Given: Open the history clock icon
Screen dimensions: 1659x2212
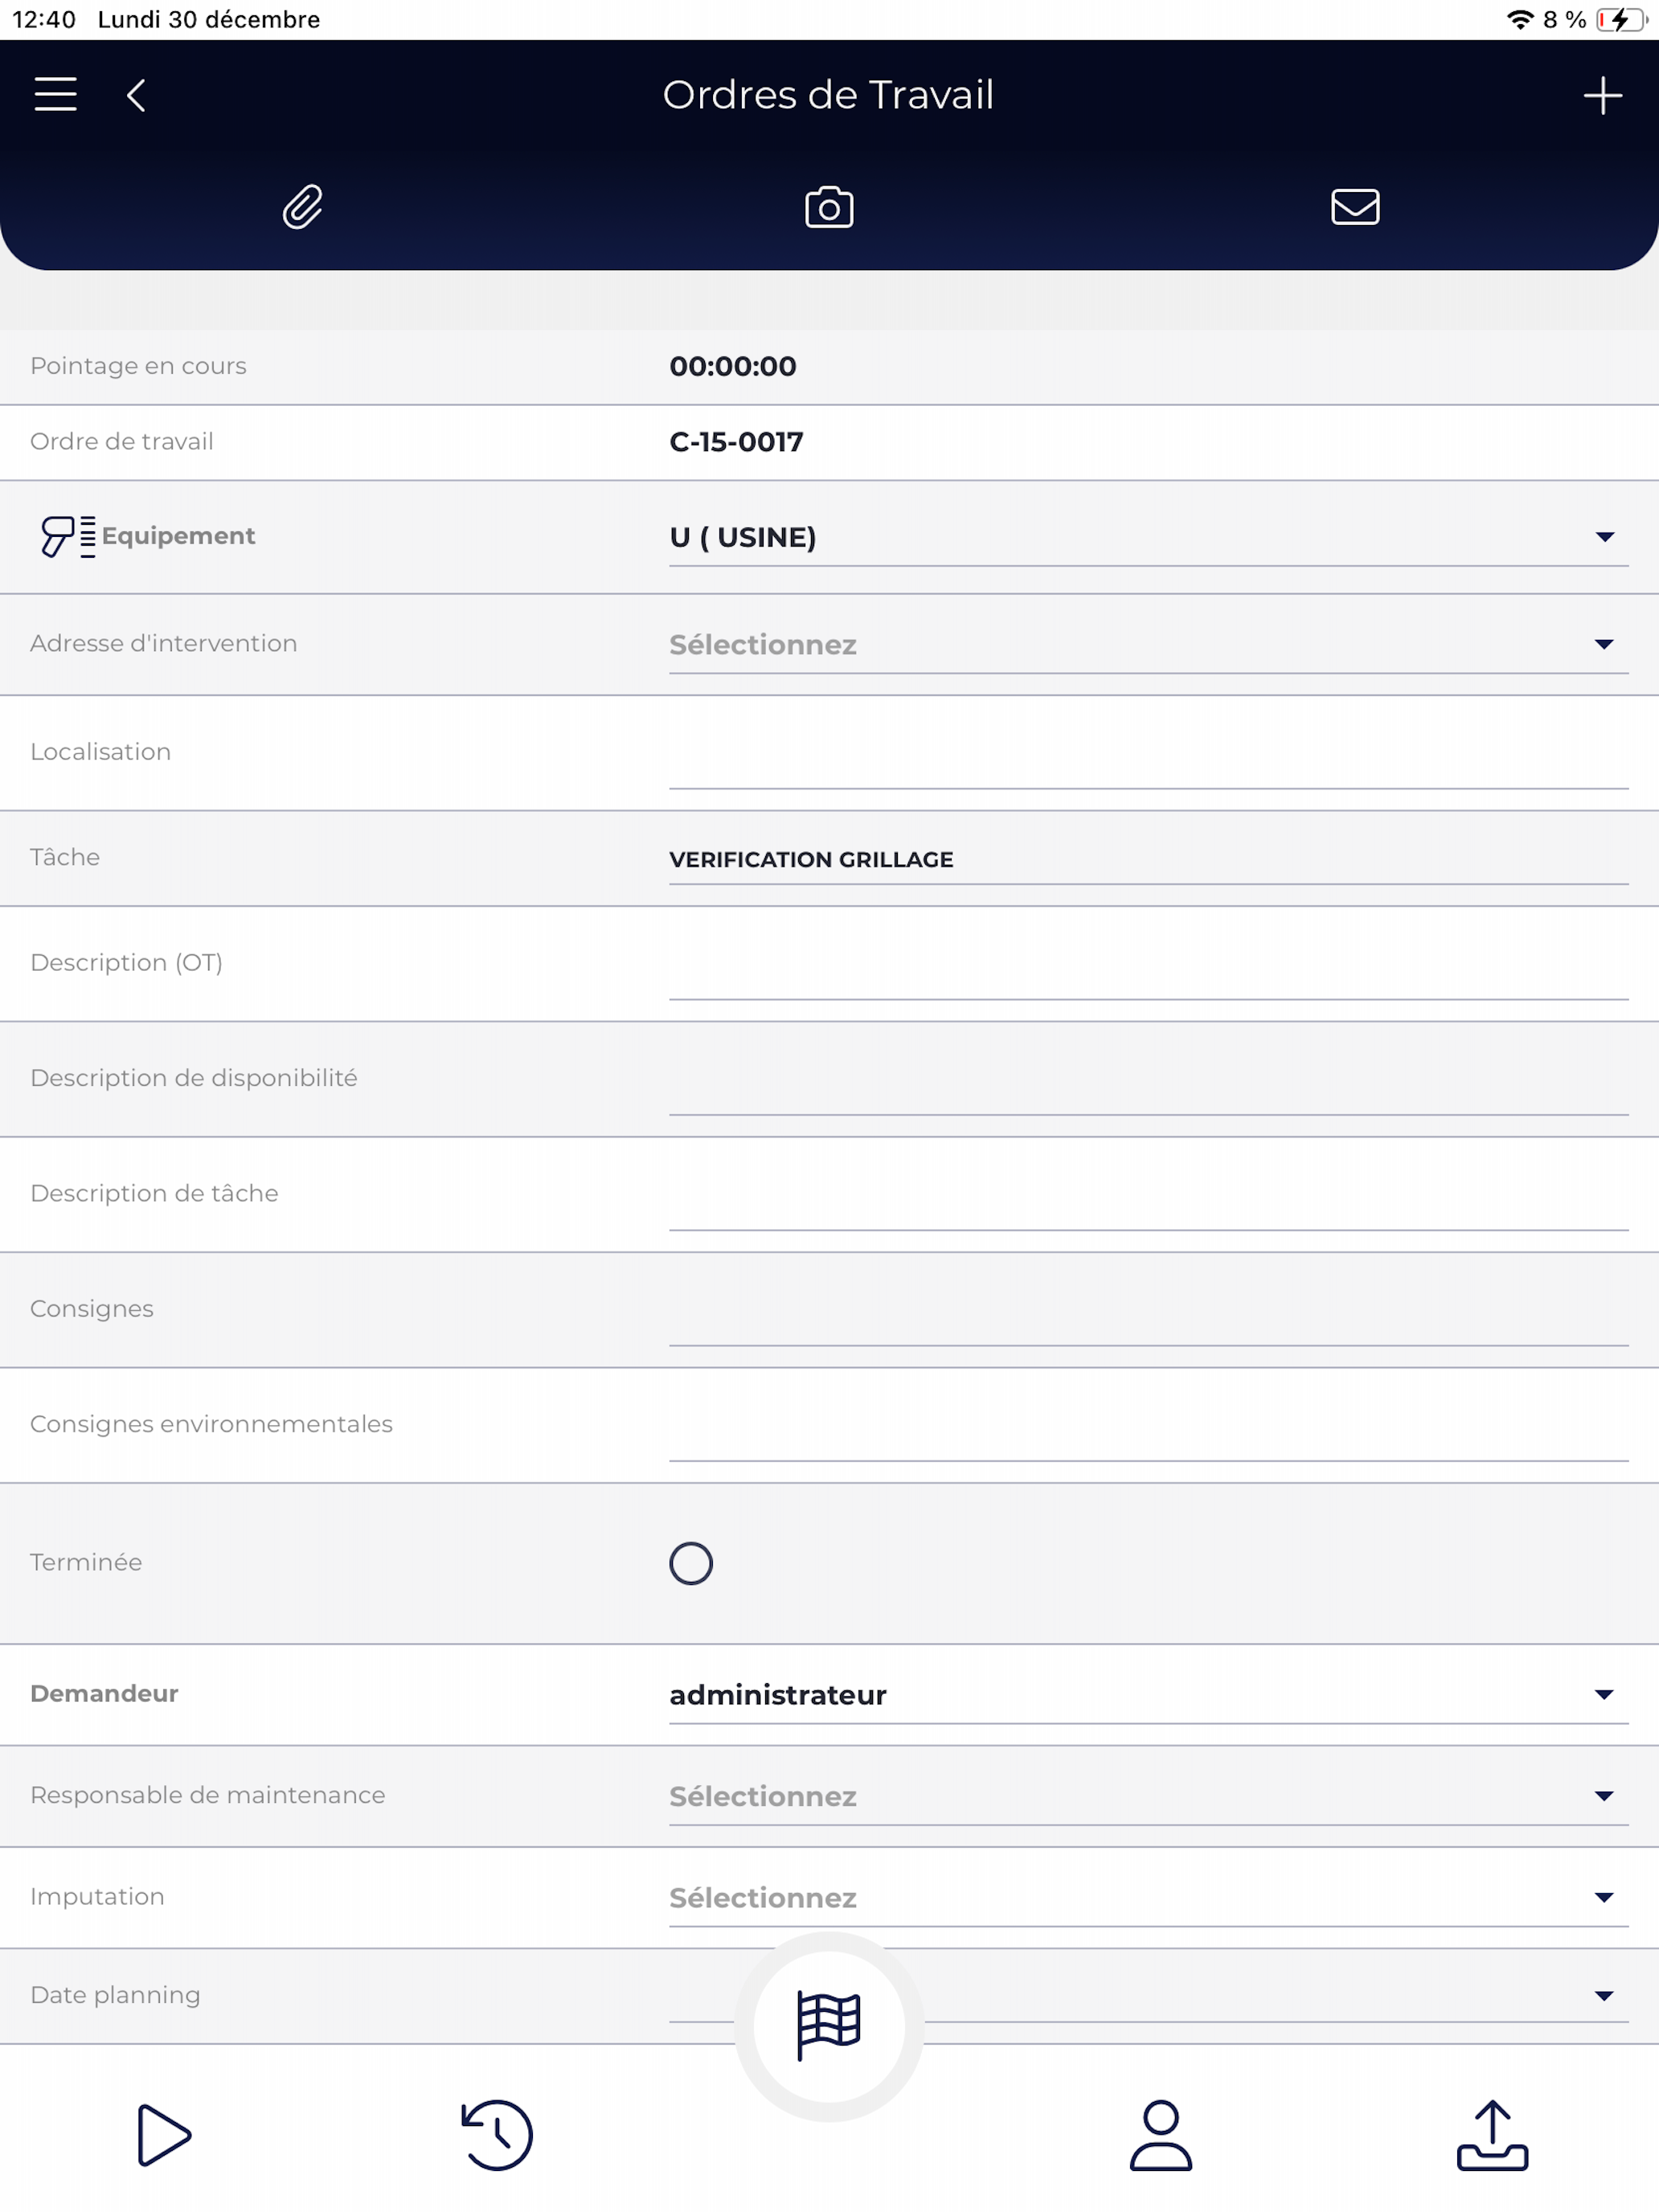Looking at the screenshot, I should coord(496,2135).
